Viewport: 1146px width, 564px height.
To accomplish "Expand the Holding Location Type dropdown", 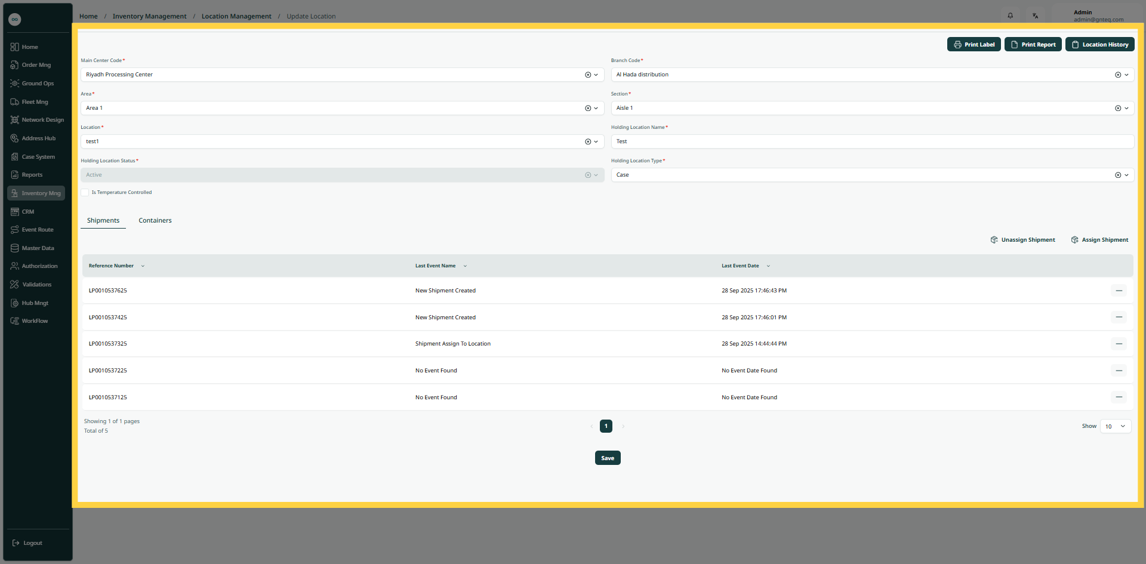I will coord(1126,175).
